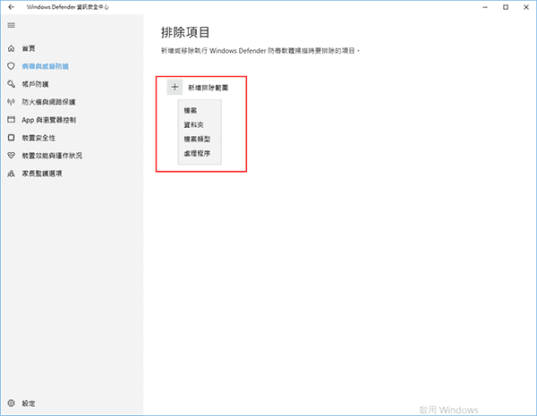This screenshot has height=416, width=537.
Task: Open App 與瀏覽器控制 section
Action: [x=49, y=120]
